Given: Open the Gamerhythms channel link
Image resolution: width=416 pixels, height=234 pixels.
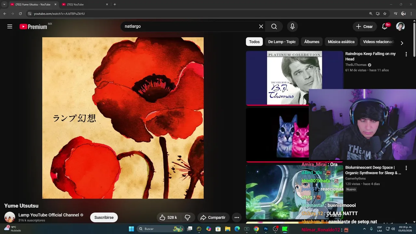Looking at the screenshot, I should [x=356, y=178].
